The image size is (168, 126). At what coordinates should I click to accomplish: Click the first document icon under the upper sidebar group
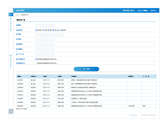point(11,21)
